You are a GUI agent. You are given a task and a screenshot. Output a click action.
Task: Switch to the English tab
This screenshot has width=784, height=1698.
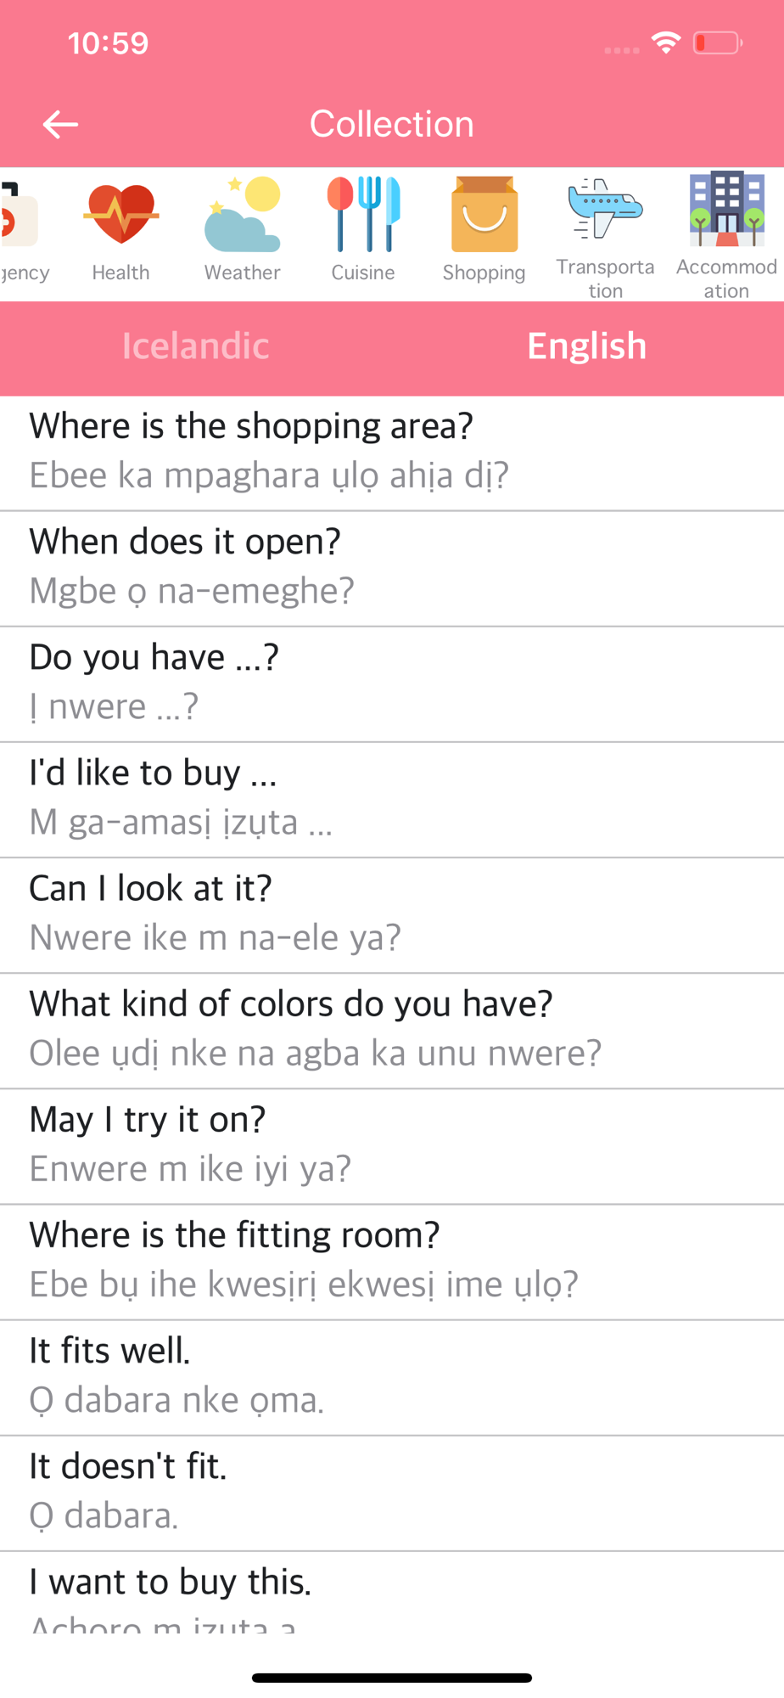coord(587,346)
